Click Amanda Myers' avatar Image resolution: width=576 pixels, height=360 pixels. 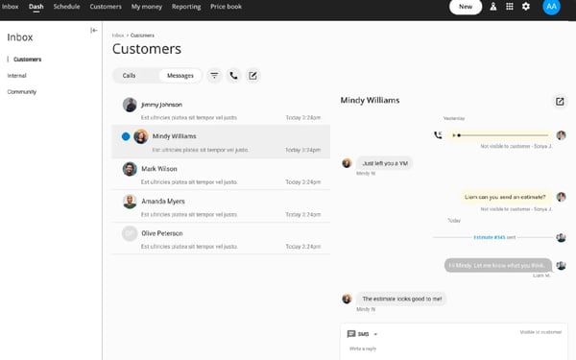click(x=130, y=202)
